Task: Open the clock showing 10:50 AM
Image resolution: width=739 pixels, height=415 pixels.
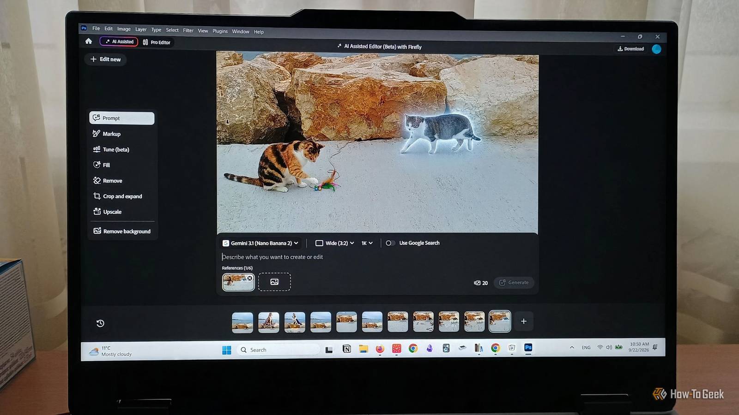Action: 639,347
